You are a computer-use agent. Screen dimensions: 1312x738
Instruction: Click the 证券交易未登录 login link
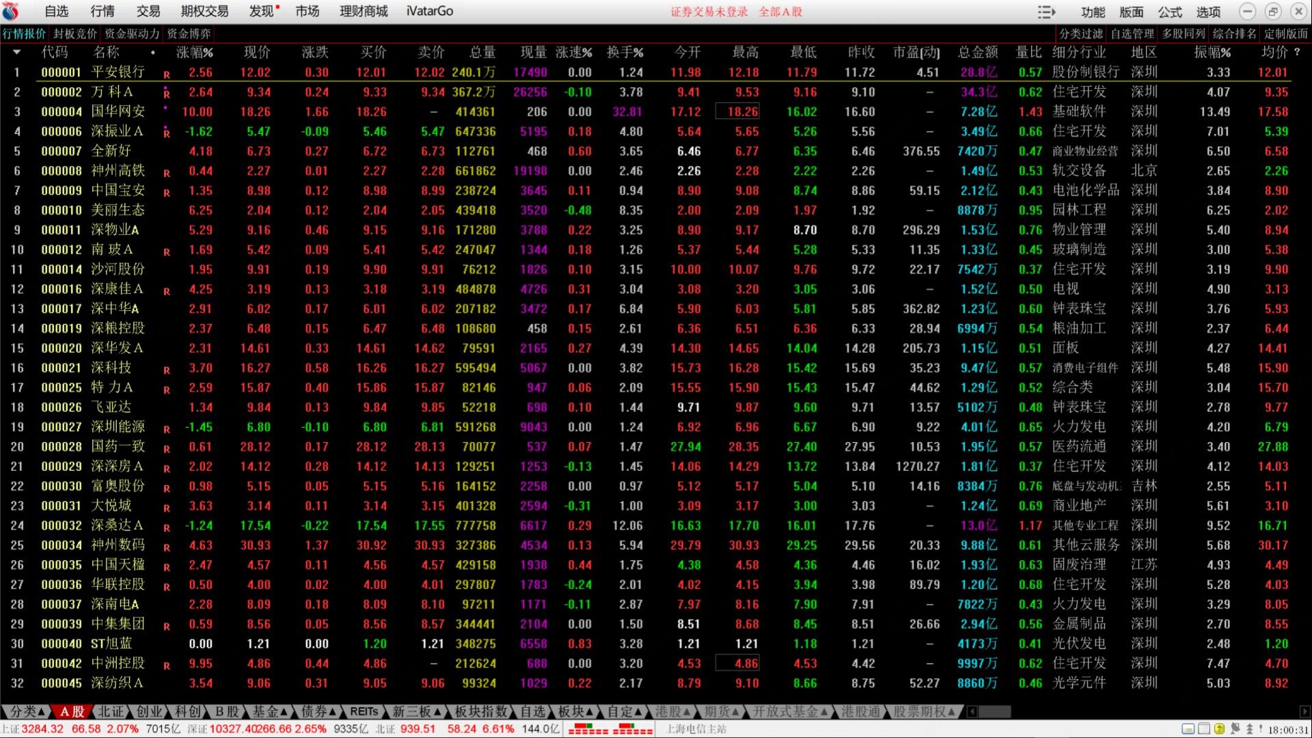click(x=709, y=12)
